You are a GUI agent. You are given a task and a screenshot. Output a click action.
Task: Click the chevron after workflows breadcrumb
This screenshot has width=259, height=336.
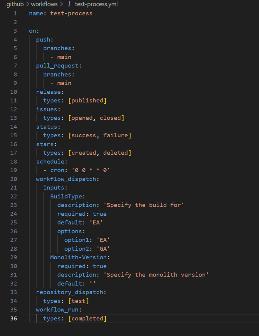[x=62, y=4]
